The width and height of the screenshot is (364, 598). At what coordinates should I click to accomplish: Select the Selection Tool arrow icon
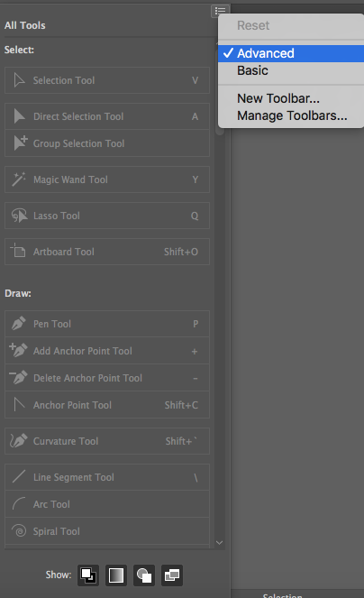[19, 80]
